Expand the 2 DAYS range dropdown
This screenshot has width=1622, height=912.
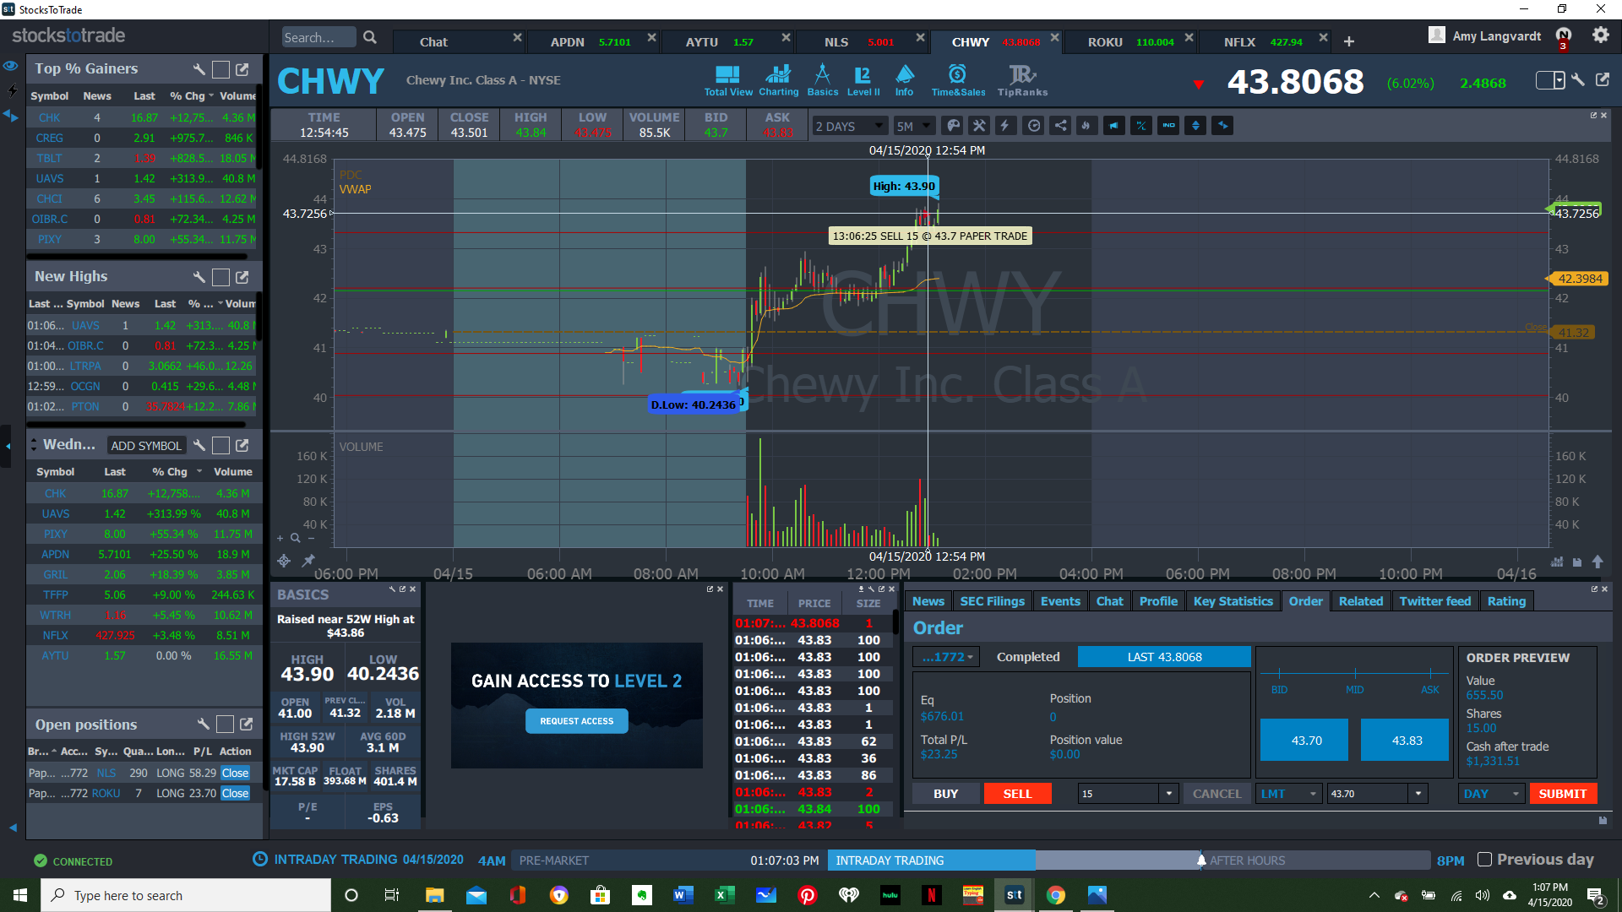[x=849, y=126]
